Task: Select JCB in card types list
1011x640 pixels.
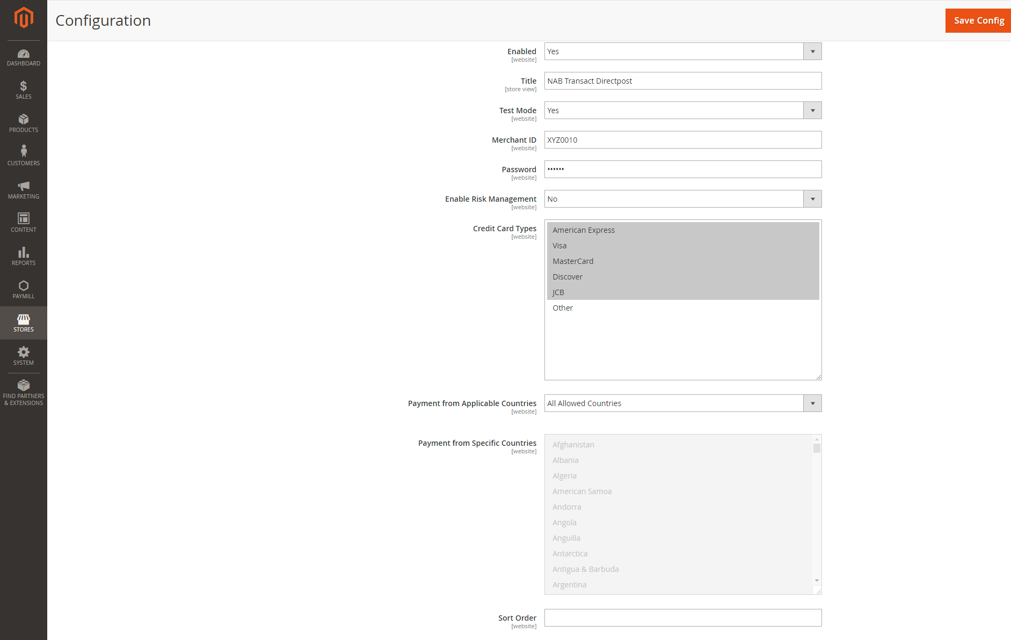Action: (x=683, y=292)
